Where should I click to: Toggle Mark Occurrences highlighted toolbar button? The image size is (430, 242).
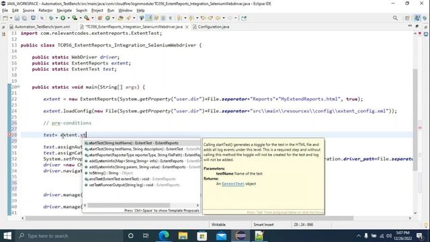(x=149, y=18)
